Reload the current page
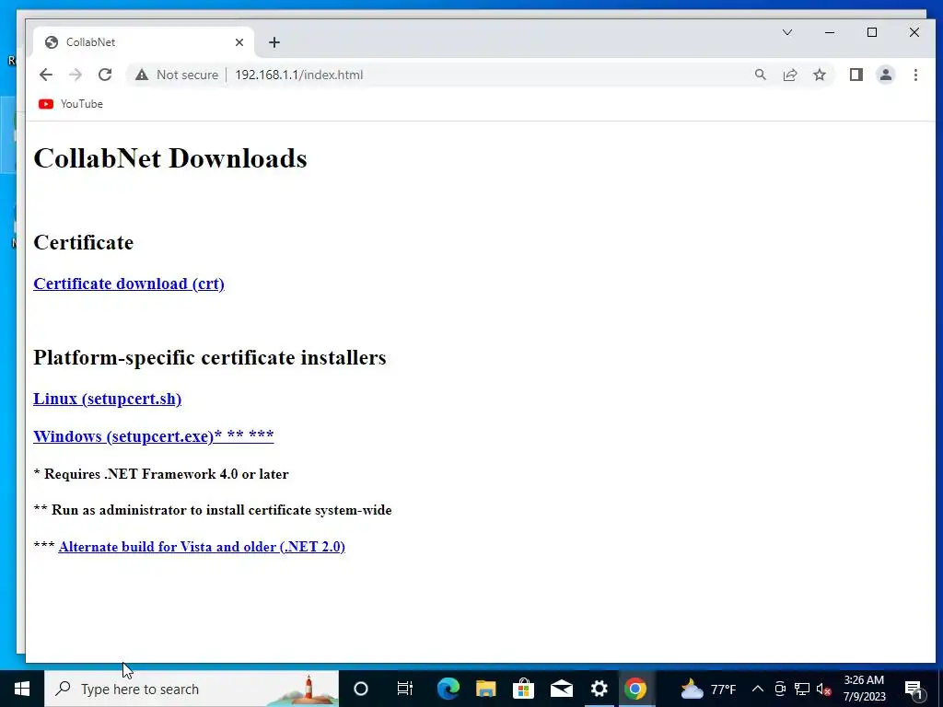Screen dimensions: 943x707 click(105, 75)
